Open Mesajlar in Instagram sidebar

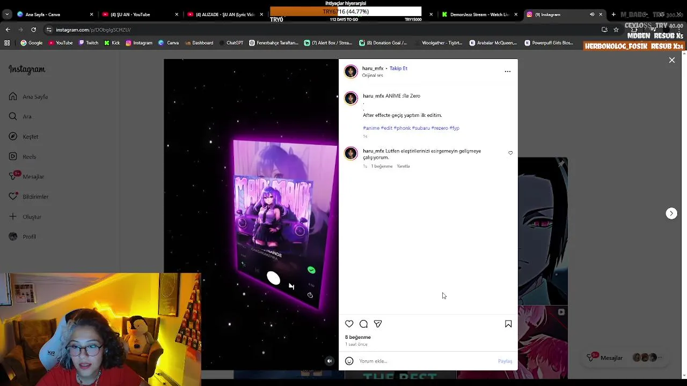pyautogui.click(x=27, y=176)
